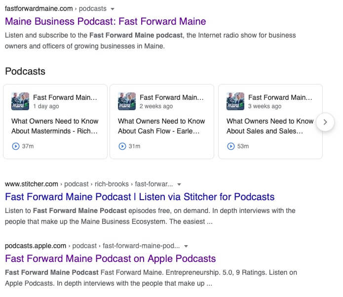Viewport: 343px width, 297px height.
Task: Click '3 weeks ago' timestamp
Action: pos(265,106)
